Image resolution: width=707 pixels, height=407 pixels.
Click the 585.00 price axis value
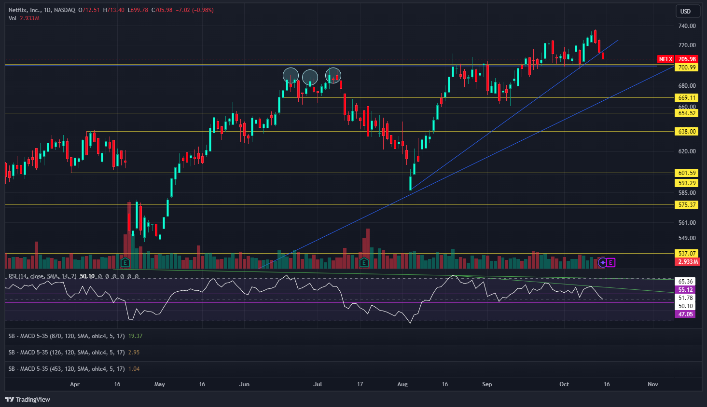687,193
